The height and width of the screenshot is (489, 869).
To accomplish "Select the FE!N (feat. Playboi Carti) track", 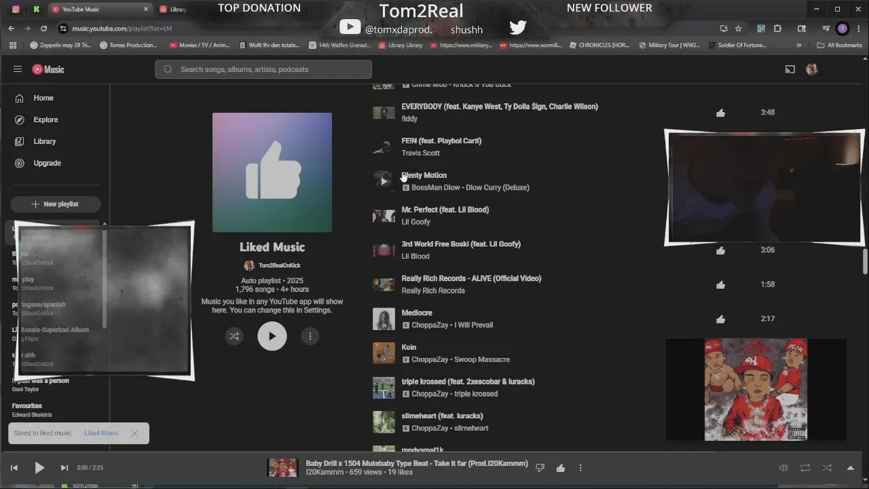I will coord(441,141).
